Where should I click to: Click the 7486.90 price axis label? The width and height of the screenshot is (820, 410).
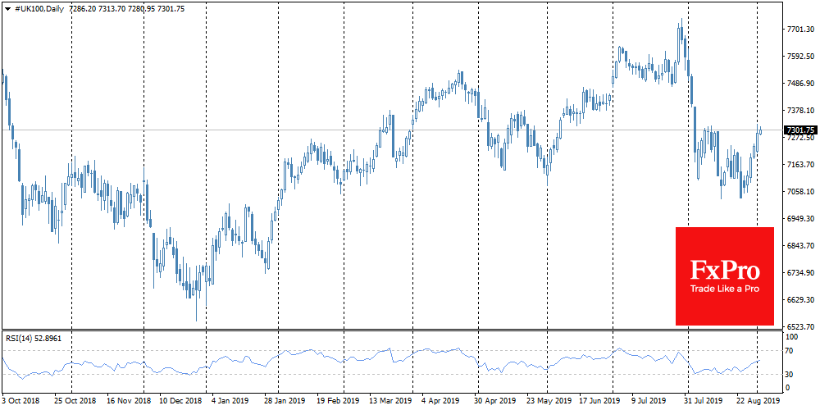799,84
